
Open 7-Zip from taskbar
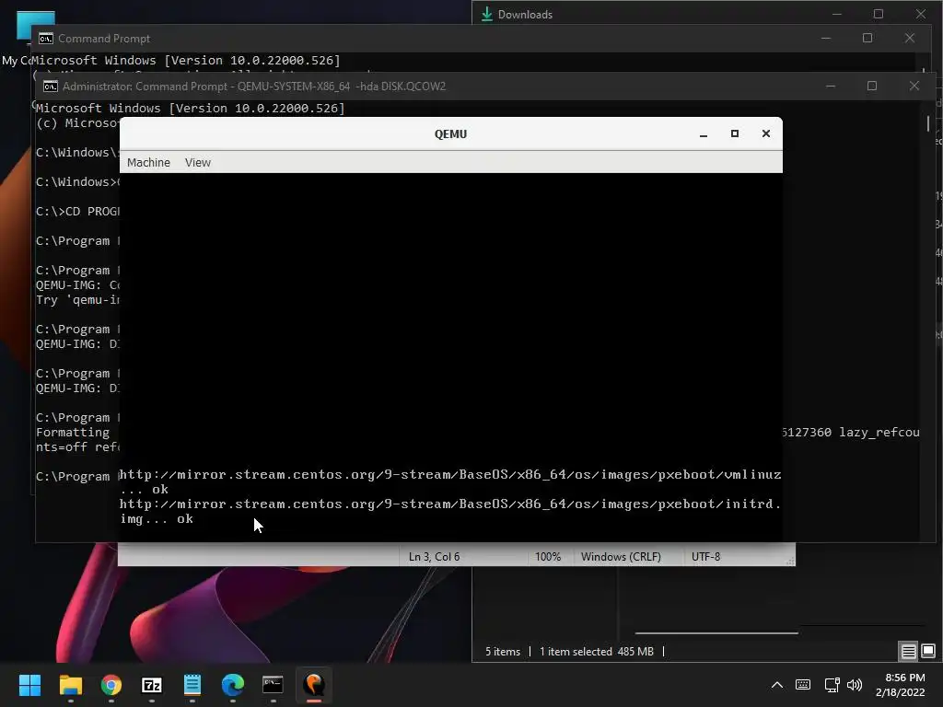[152, 685]
